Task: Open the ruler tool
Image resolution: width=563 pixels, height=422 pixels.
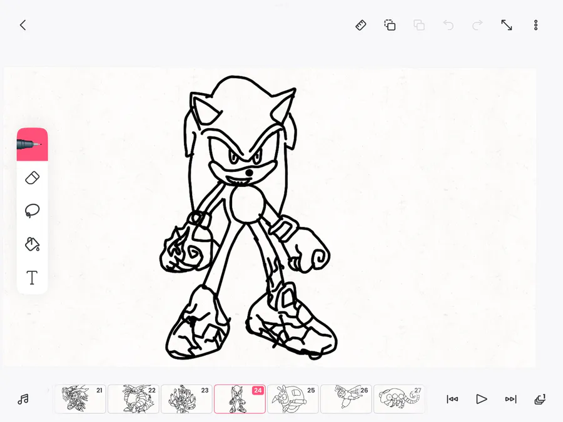Action: pos(361,25)
